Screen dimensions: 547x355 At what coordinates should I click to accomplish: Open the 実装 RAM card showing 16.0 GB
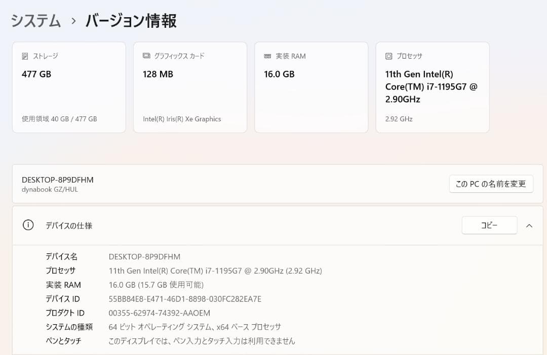coord(311,87)
